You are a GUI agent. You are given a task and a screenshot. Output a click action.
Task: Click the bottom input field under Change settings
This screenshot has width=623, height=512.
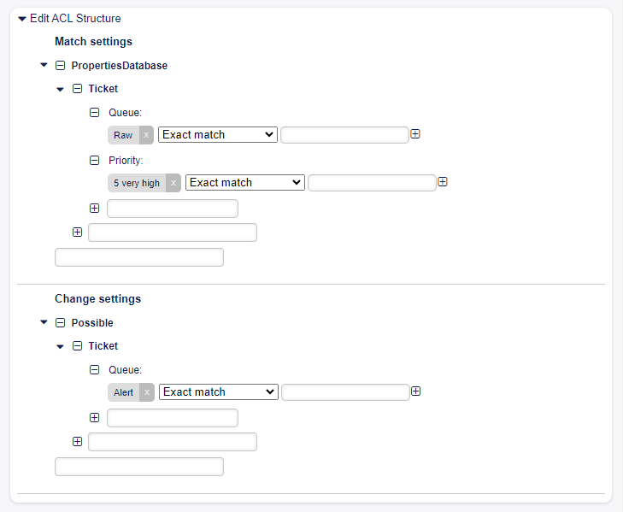pyautogui.click(x=138, y=467)
